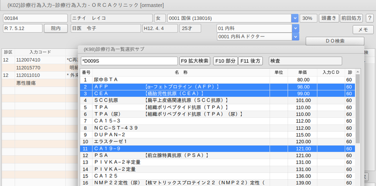Click the 前回処方 button

click(x=351, y=18)
